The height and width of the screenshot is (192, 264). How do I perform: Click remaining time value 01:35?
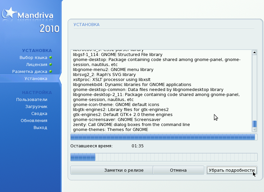point(138,146)
